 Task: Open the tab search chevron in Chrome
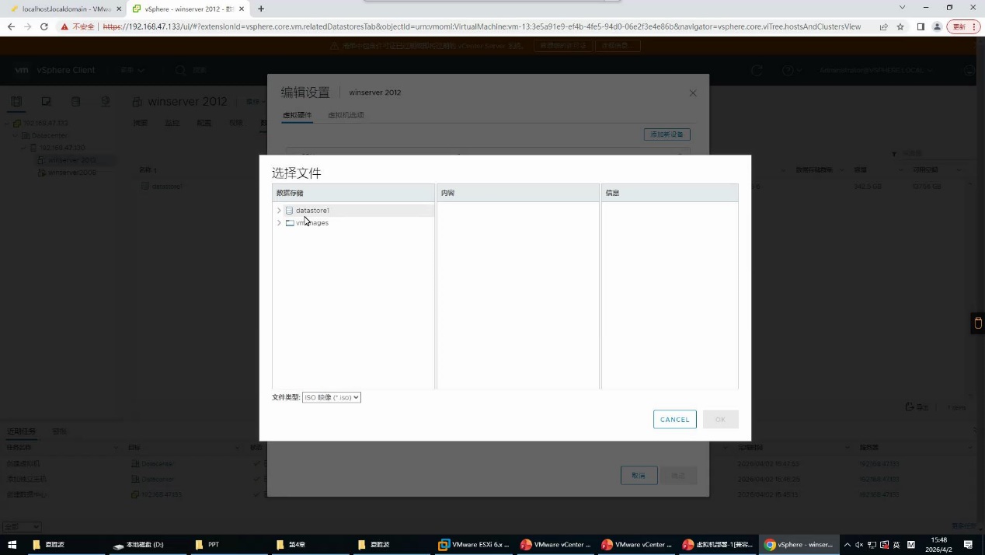(902, 8)
